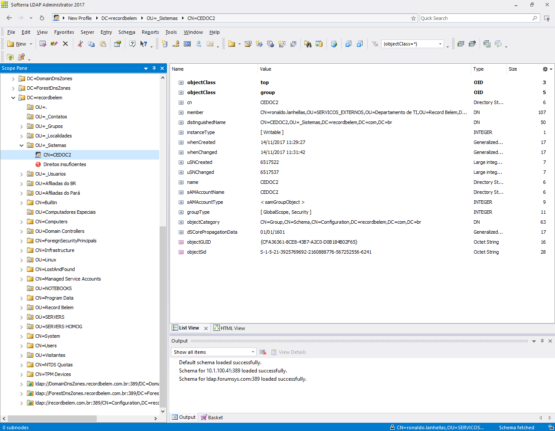The image size is (555, 431).
Task: Open the Server menu
Action: coord(87,32)
